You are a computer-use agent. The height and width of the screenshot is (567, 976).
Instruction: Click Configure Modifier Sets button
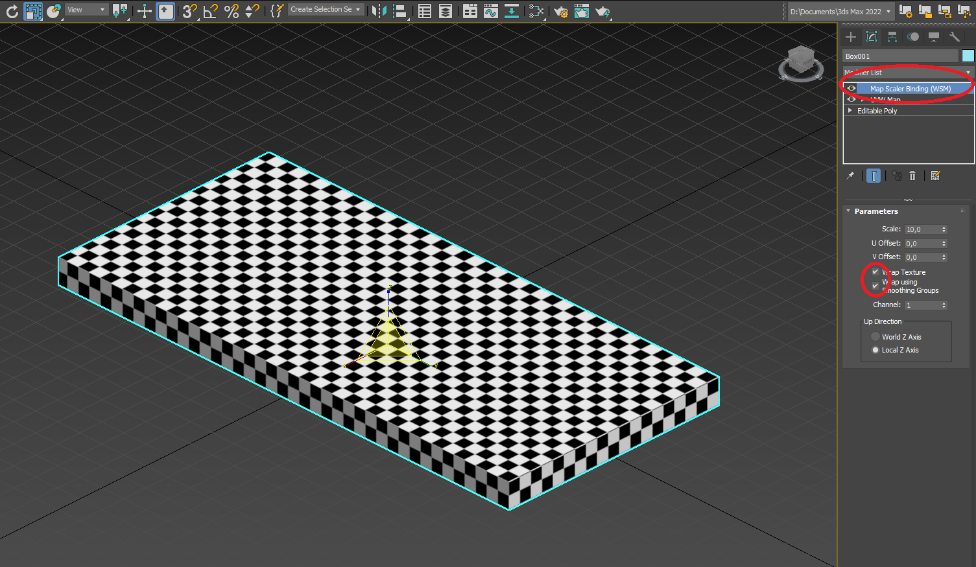tap(935, 176)
